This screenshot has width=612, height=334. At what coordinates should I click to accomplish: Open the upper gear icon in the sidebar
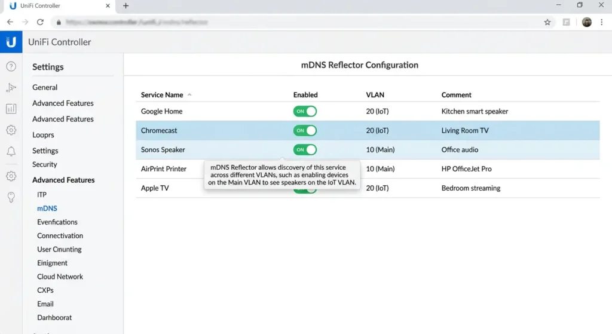(11, 130)
